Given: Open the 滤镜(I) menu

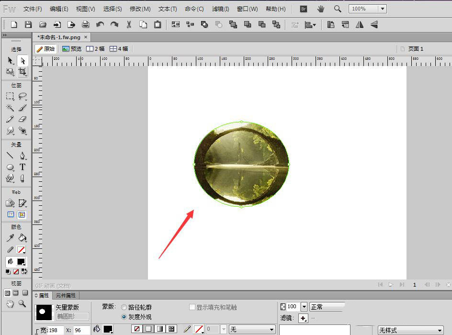Looking at the screenshot, I should click(220, 9).
